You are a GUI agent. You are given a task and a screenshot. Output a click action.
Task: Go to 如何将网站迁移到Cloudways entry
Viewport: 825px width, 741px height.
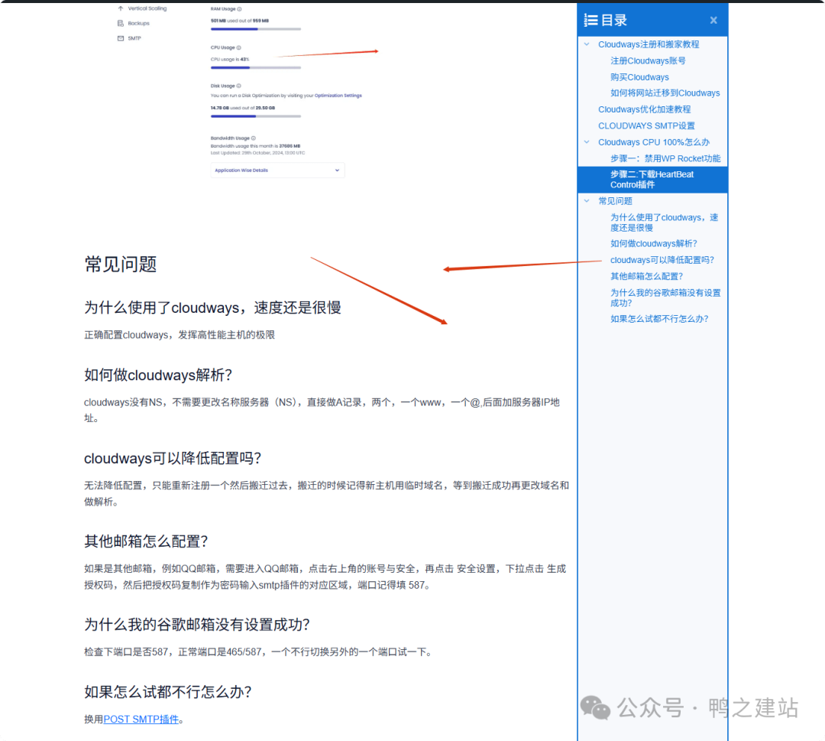coord(665,93)
